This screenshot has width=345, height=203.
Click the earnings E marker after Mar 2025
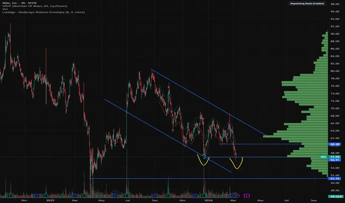point(83,196)
